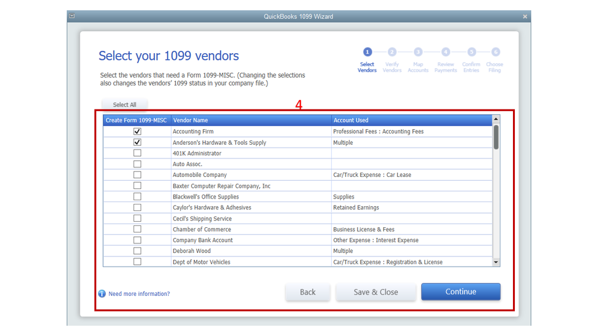Click step 6 circle Choose Filing
Image resolution: width=598 pixels, height=336 pixels.
495,52
